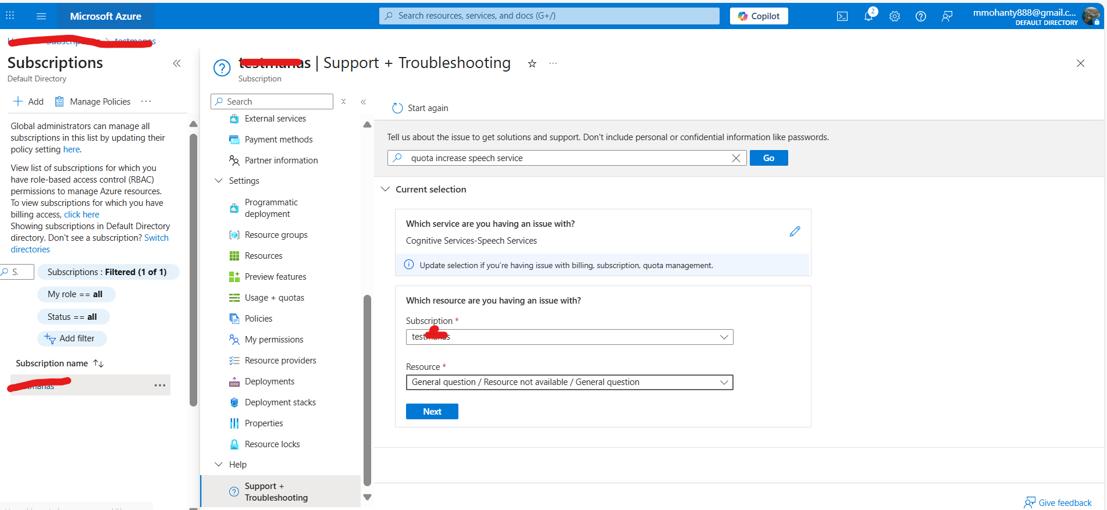The image size is (1107, 510).
Task: Click the Go button
Action: click(768, 158)
